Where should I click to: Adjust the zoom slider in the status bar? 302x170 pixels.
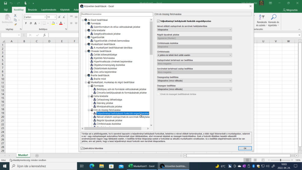click(x=280, y=160)
